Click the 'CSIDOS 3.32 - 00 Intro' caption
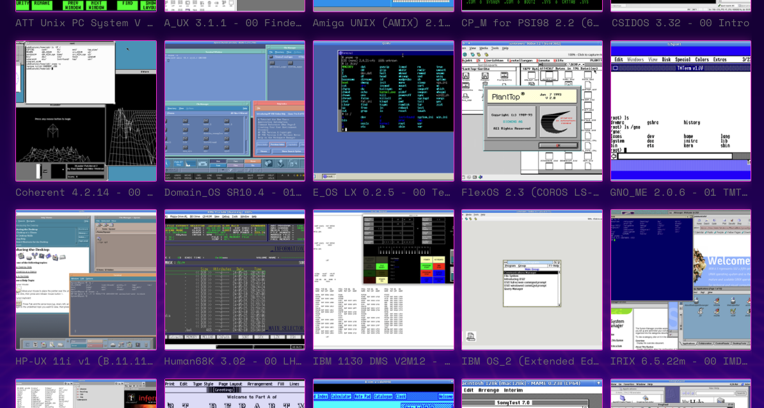 [680, 23]
